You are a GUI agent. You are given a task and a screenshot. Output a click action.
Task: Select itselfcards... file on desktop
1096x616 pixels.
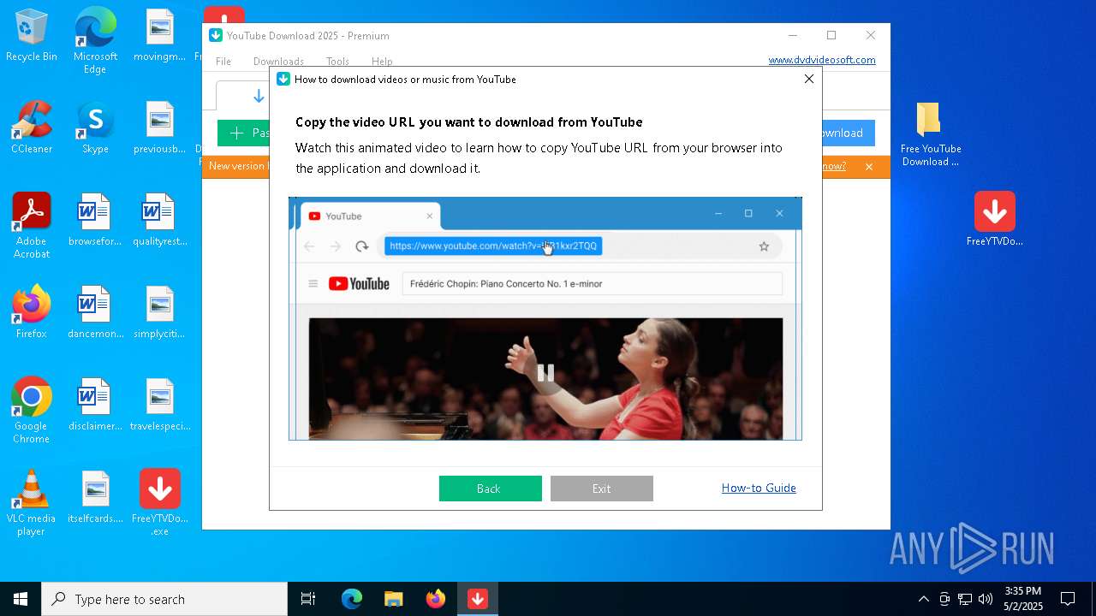(x=95, y=498)
